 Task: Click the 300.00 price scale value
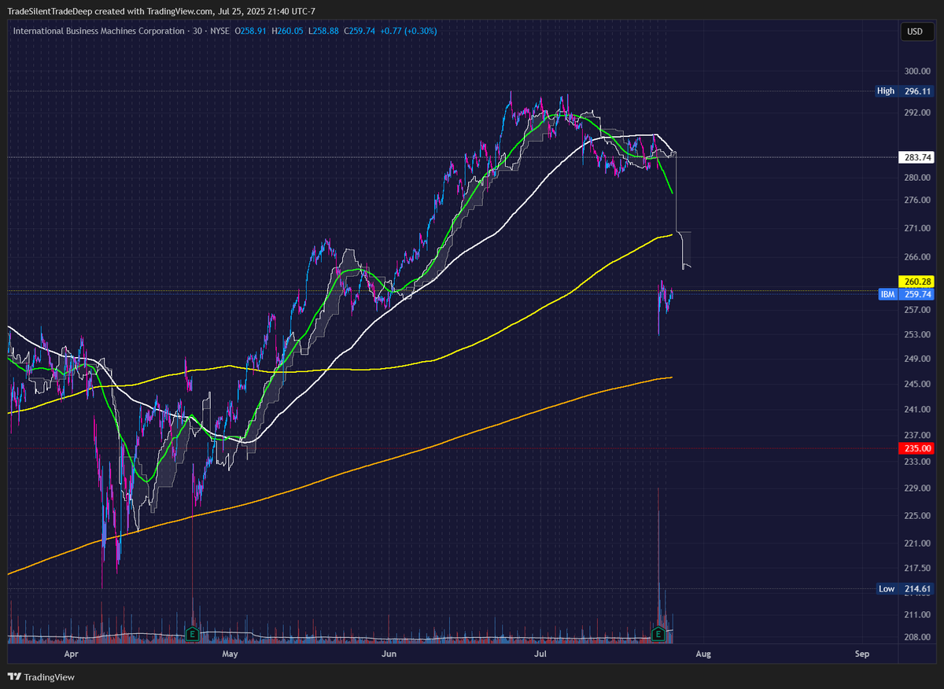coord(916,71)
